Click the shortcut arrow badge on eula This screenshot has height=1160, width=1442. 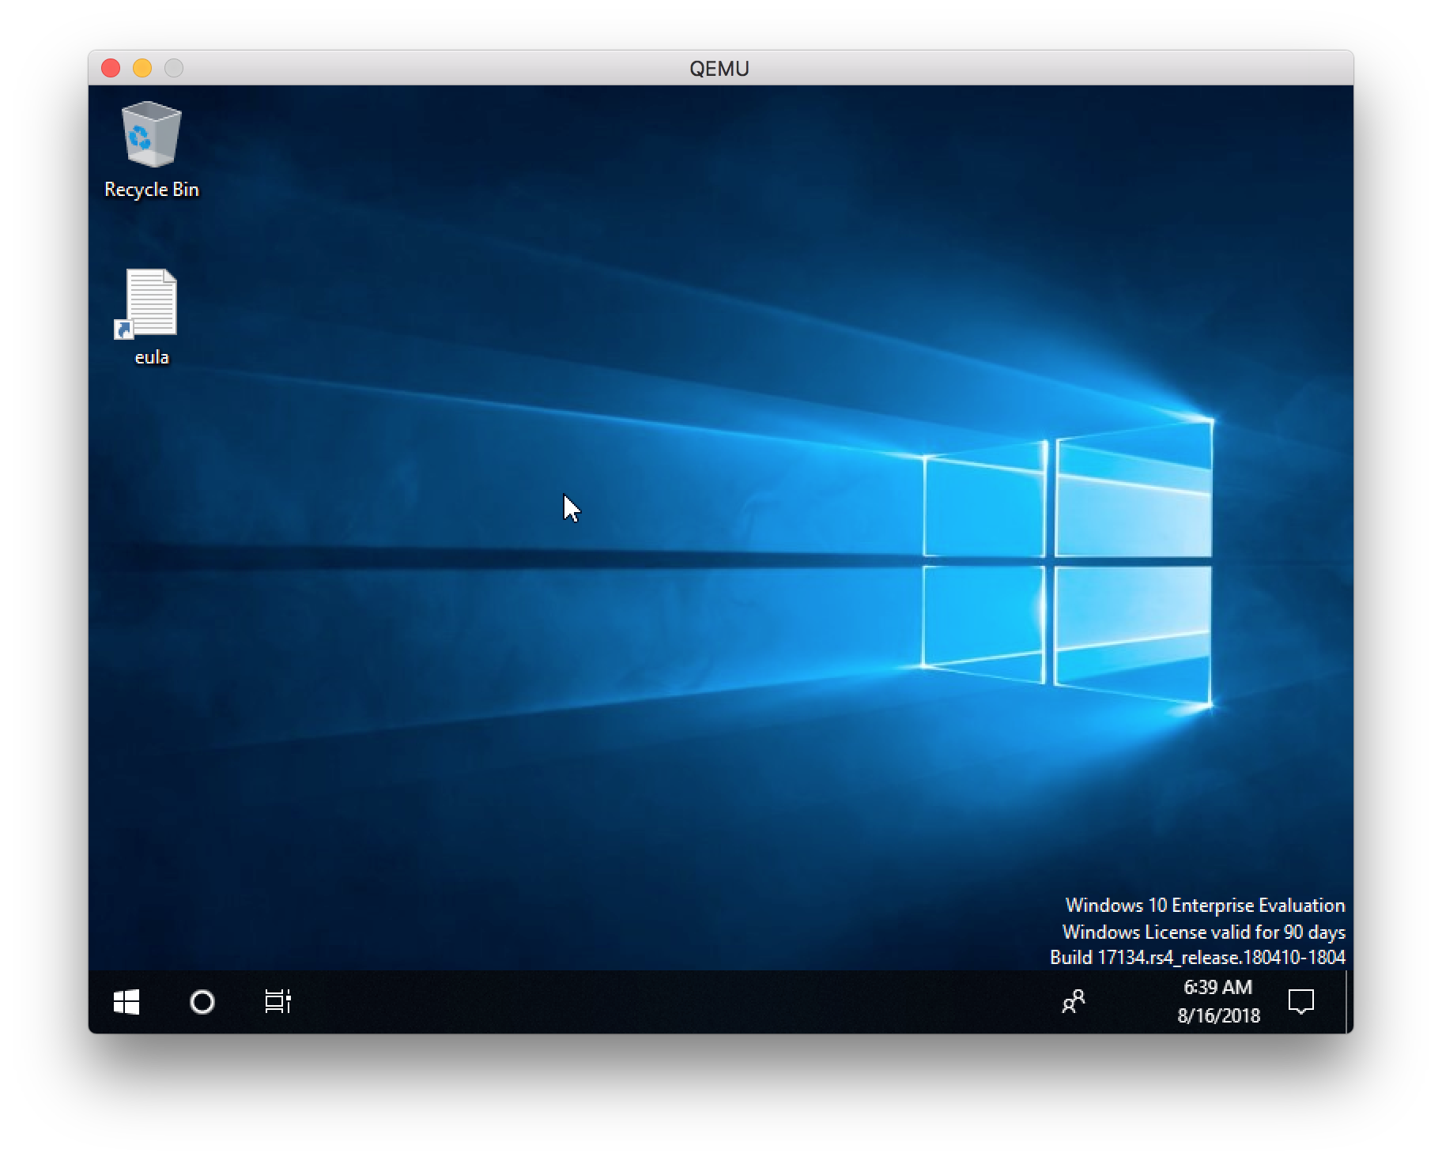(126, 331)
